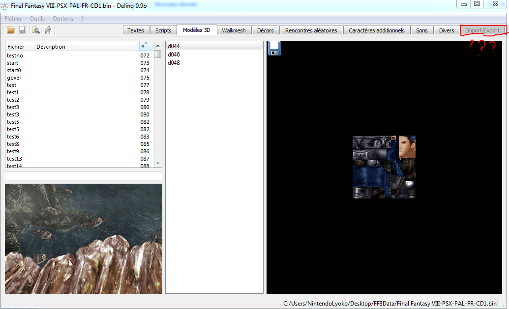Open the Rencontres aléatoires tab

tap(311, 30)
